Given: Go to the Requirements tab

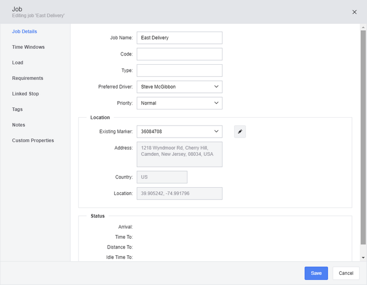Looking at the screenshot, I should (28, 78).
